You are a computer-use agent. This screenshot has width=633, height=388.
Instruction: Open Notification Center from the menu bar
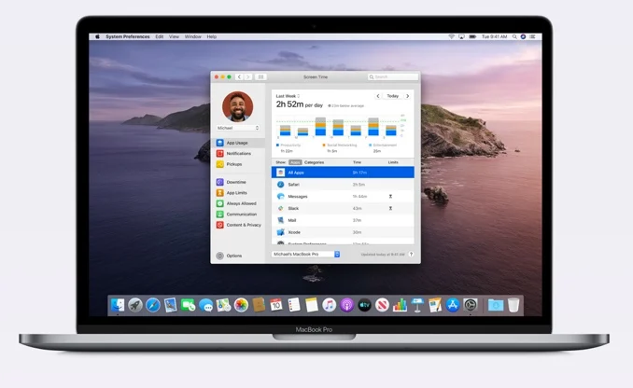point(532,36)
